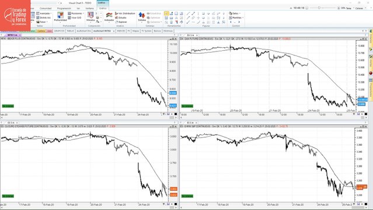Select the rectangle figure tool

[x=203, y=13]
